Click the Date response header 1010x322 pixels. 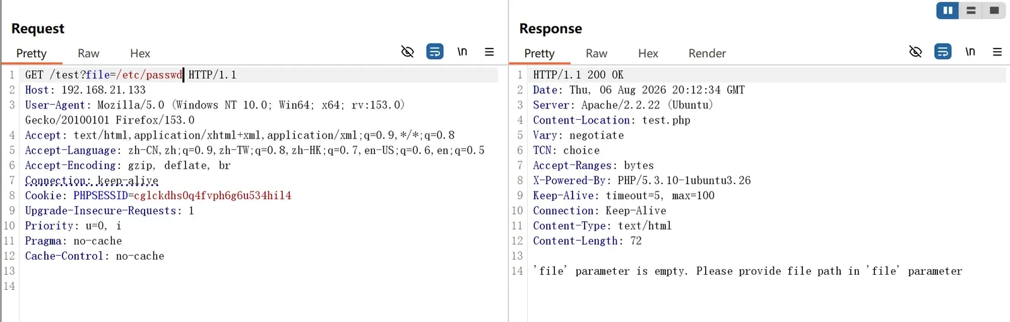click(639, 90)
